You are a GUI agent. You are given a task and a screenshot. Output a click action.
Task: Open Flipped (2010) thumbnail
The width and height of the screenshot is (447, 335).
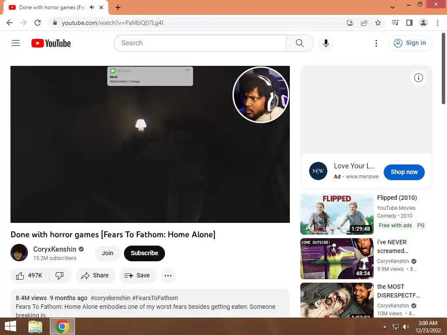pyautogui.click(x=337, y=214)
